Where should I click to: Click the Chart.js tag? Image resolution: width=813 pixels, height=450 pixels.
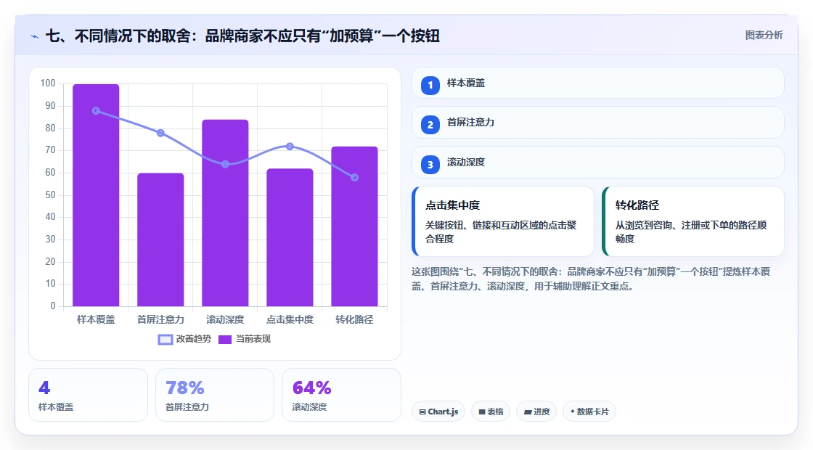(x=438, y=412)
